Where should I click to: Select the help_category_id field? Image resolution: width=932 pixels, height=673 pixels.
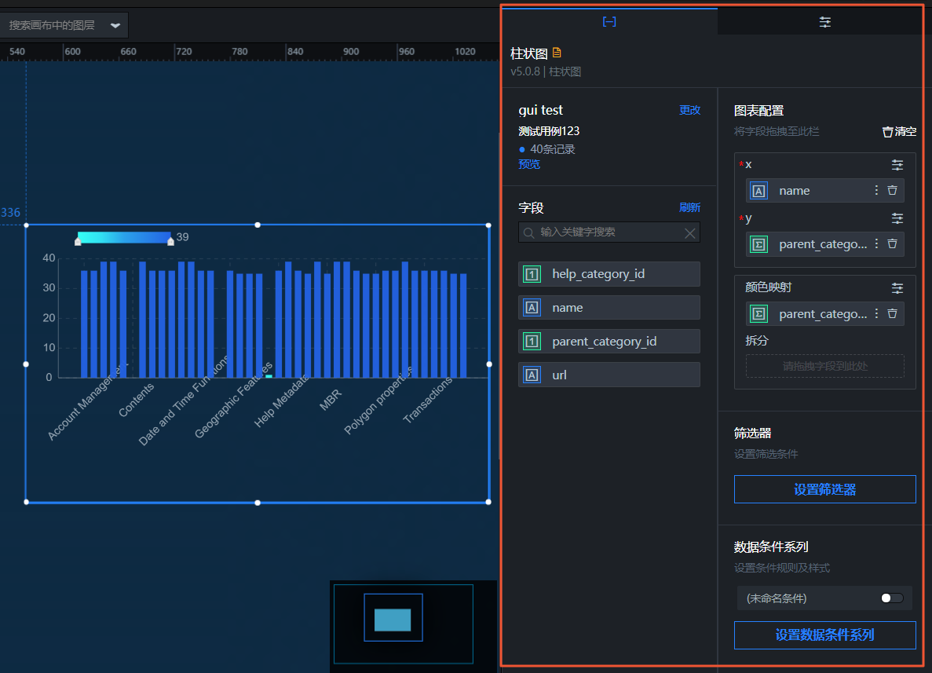tap(609, 274)
